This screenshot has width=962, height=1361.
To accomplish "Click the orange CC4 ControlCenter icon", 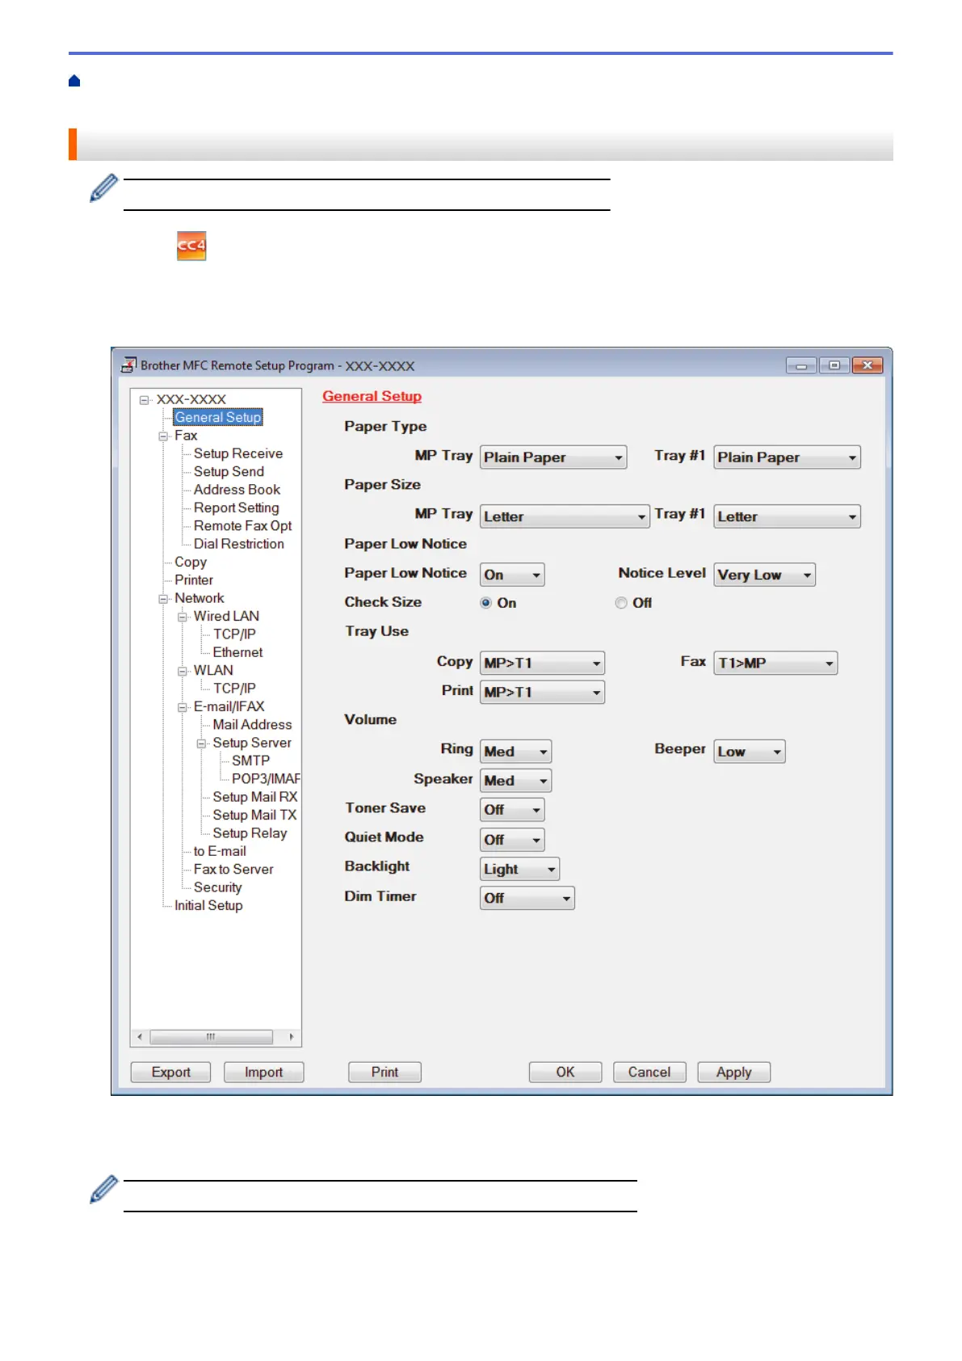I will tap(191, 246).
